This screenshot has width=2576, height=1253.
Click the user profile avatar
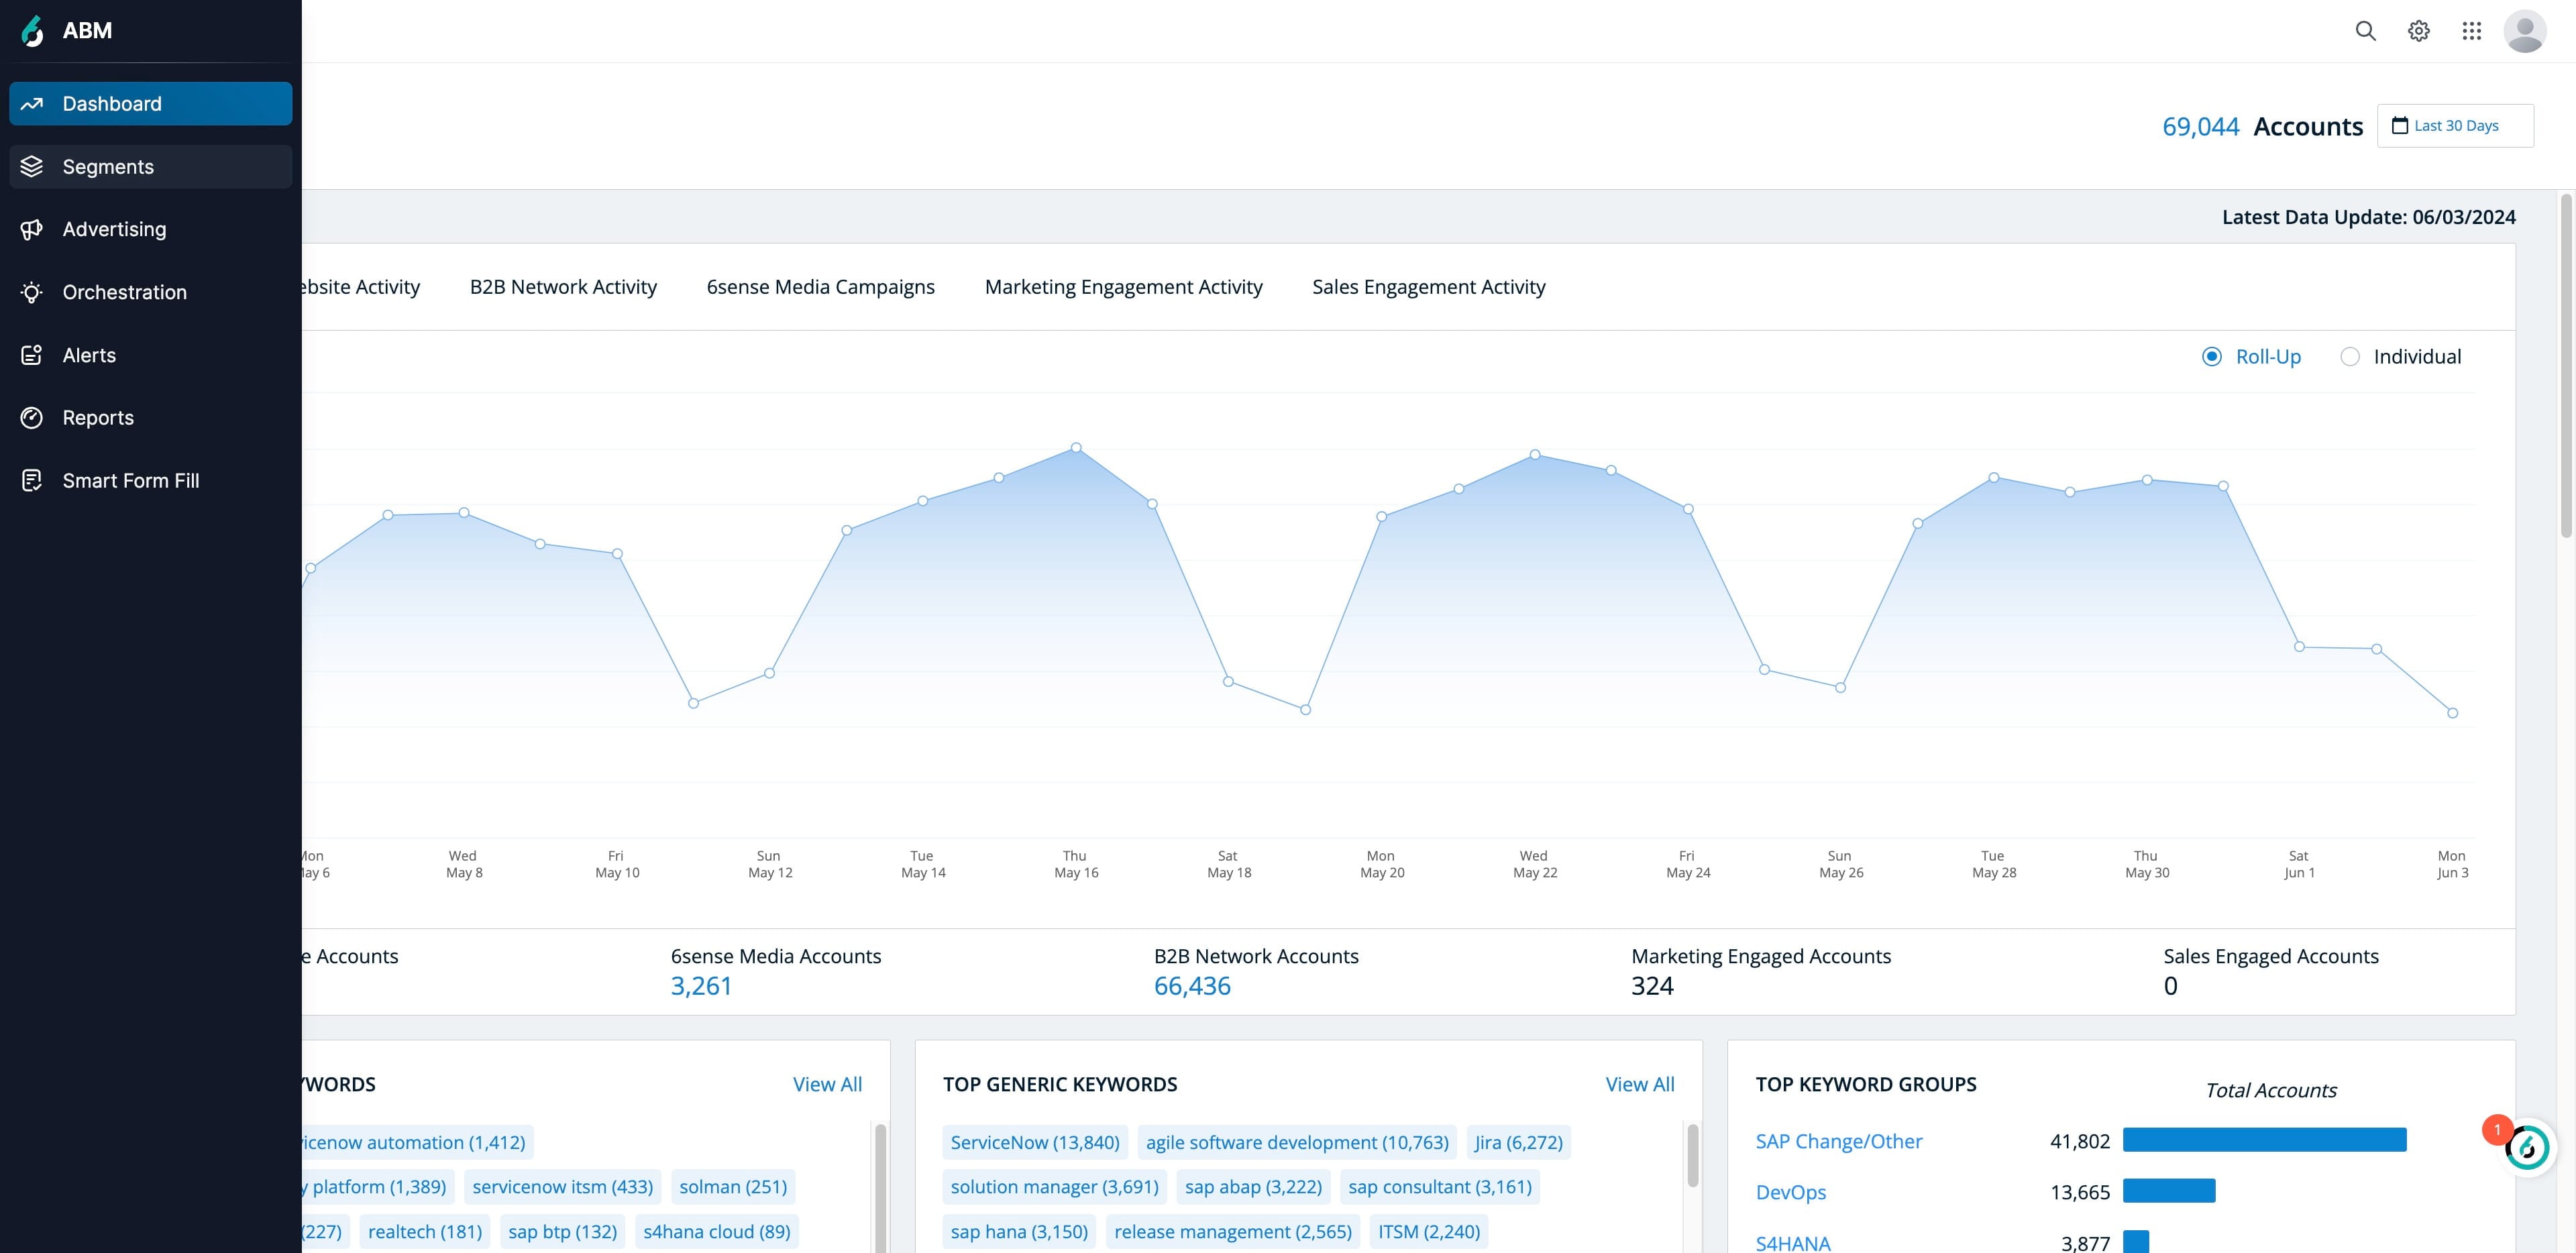pyautogui.click(x=2524, y=31)
